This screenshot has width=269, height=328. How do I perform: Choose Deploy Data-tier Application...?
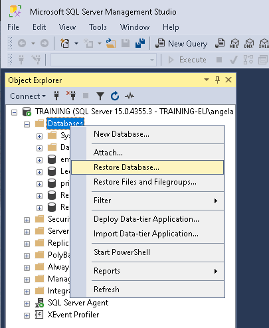(x=147, y=219)
